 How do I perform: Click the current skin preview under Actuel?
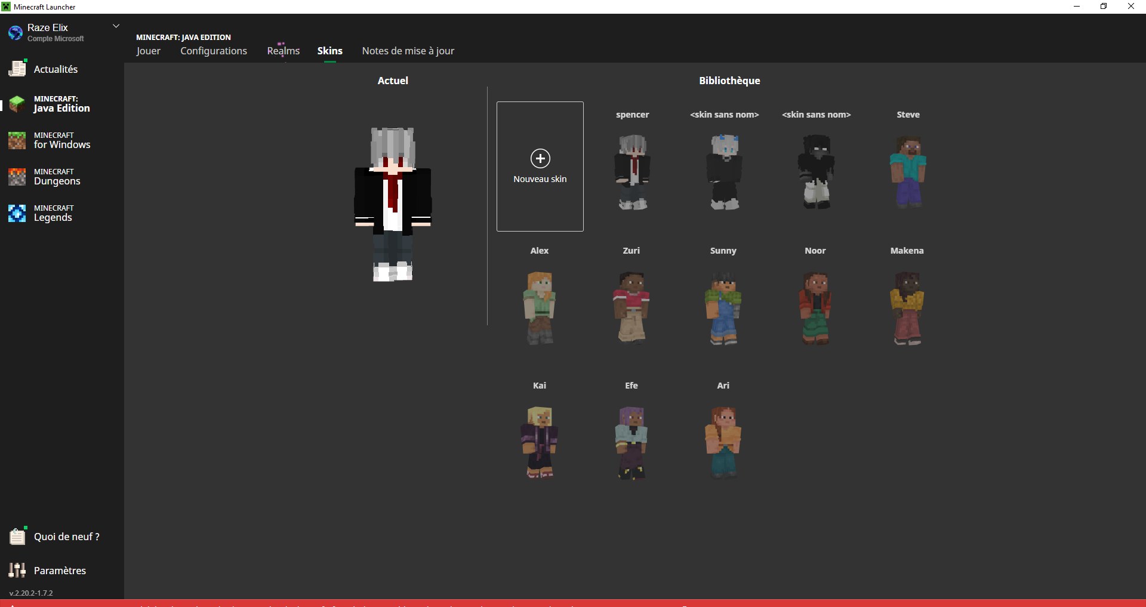click(393, 204)
